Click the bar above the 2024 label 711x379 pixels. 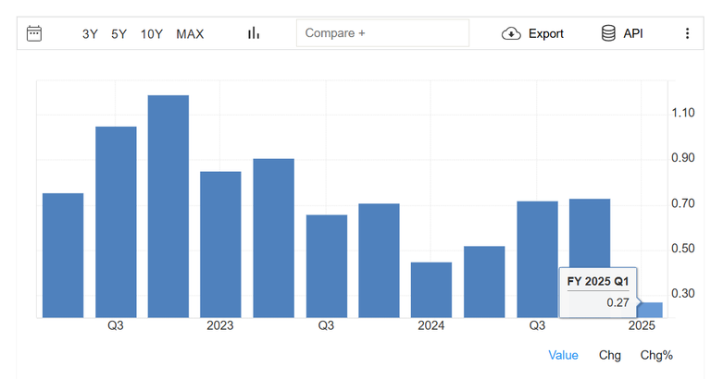pos(431,290)
